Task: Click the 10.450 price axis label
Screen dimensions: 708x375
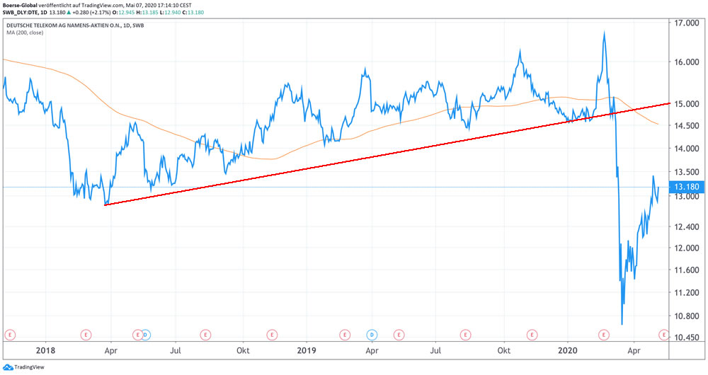Action: (x=686, y=337)
